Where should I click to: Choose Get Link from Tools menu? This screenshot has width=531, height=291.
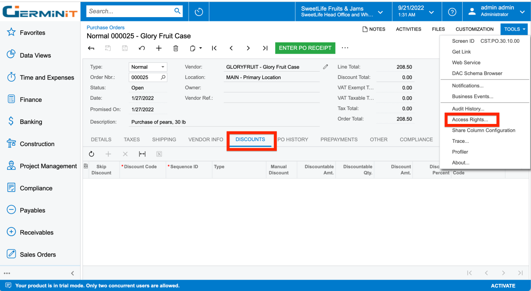click(x=461, y=52)
